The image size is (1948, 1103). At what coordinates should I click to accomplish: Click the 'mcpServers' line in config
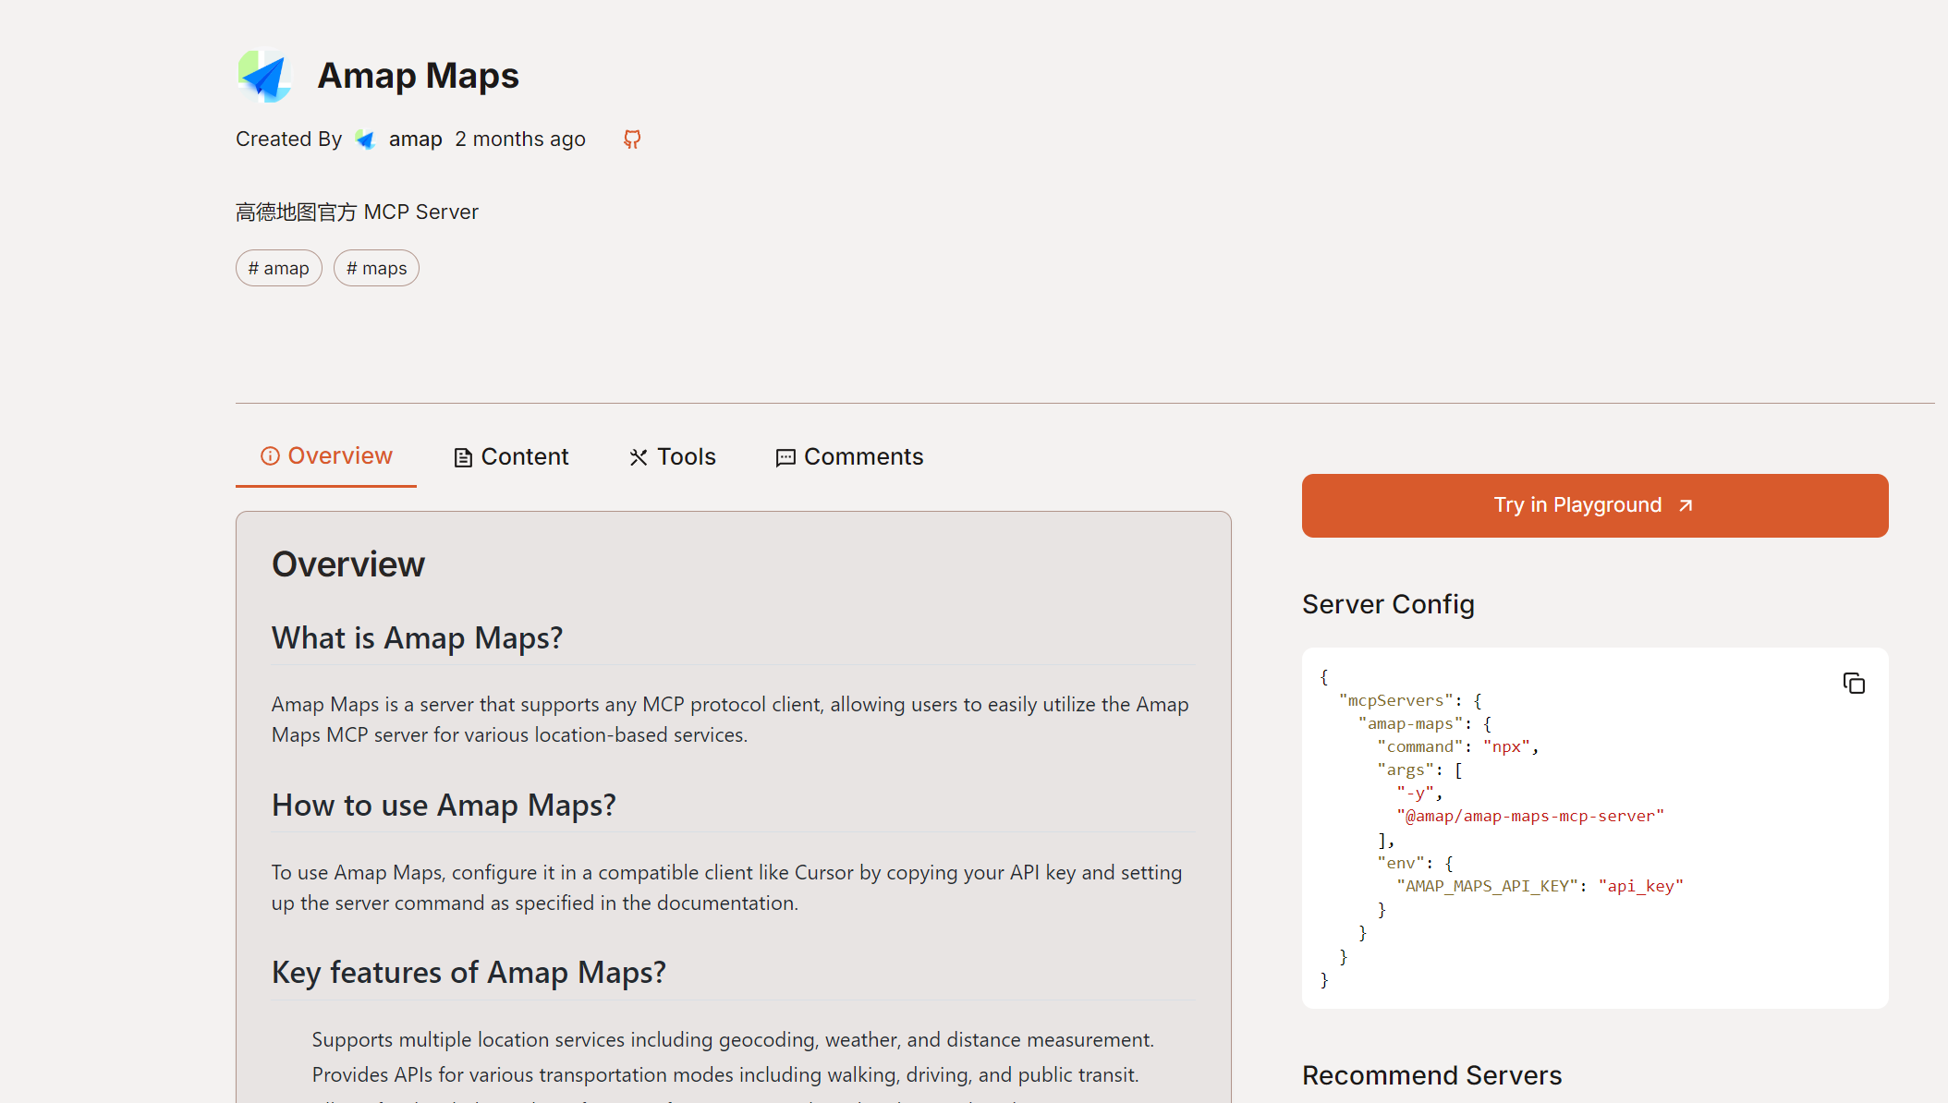click(1410, 701)
